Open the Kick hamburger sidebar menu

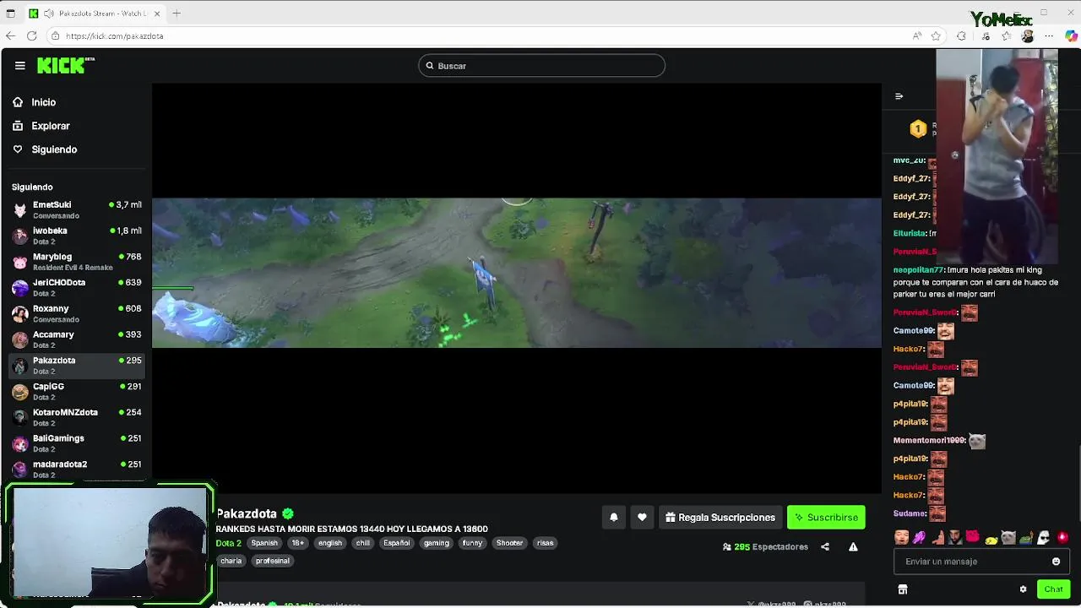[20, 66]
